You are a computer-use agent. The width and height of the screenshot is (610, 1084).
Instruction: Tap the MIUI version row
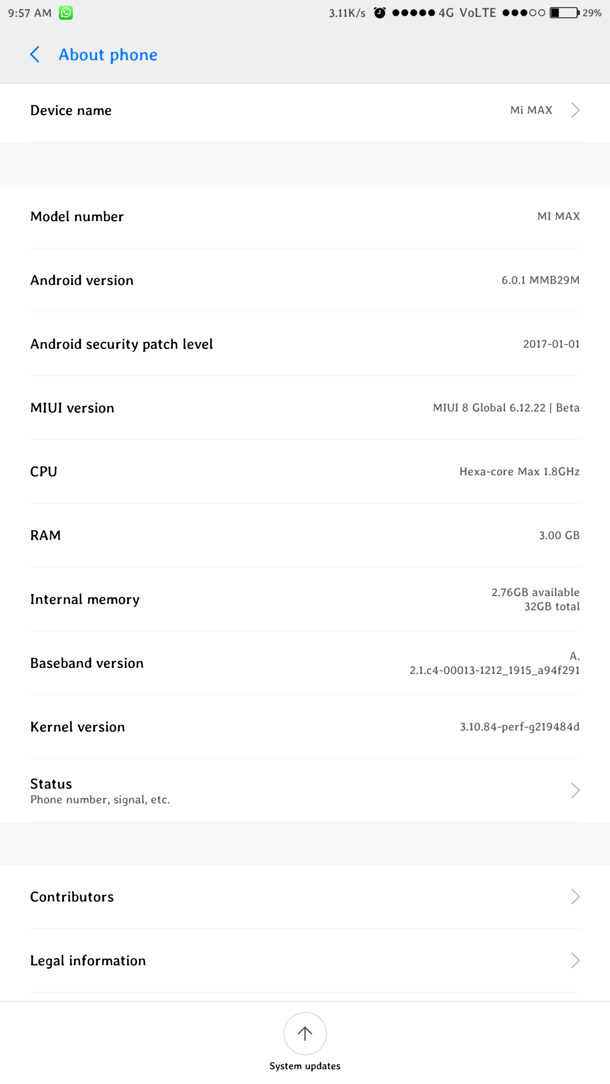click(x=305, y=408)
